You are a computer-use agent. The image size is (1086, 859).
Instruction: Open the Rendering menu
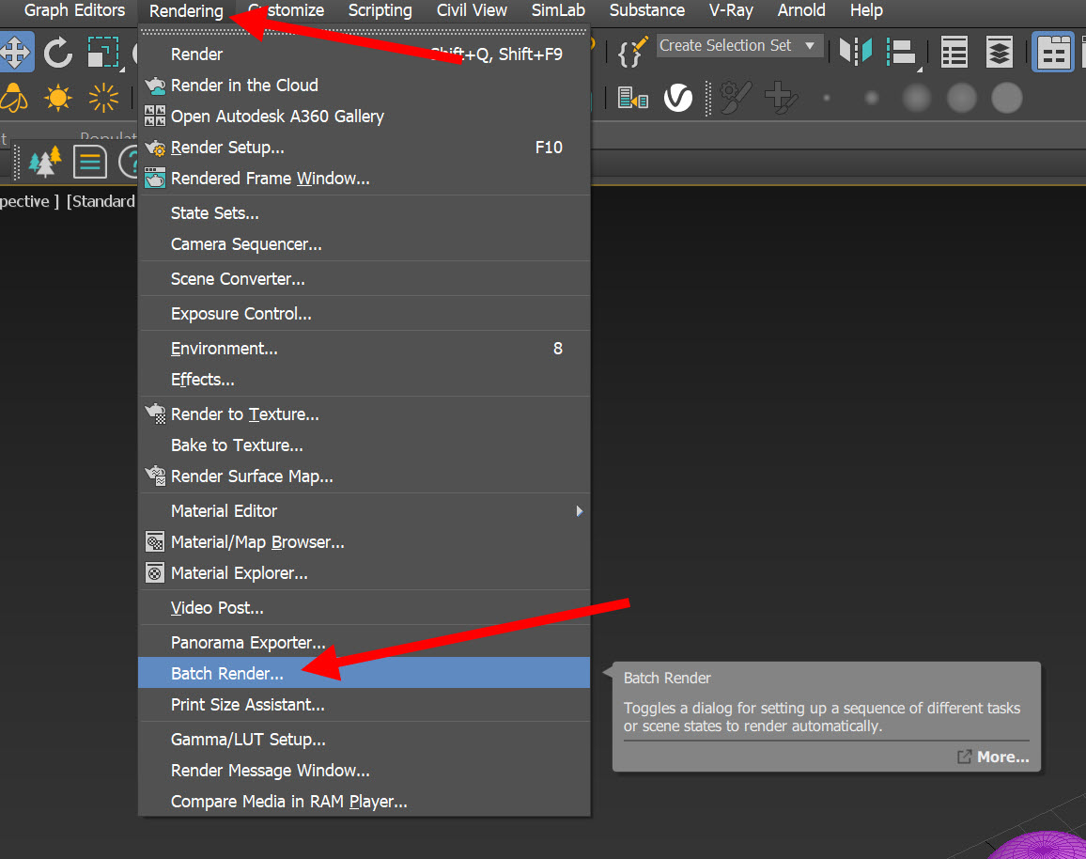[x=186, y=11]
